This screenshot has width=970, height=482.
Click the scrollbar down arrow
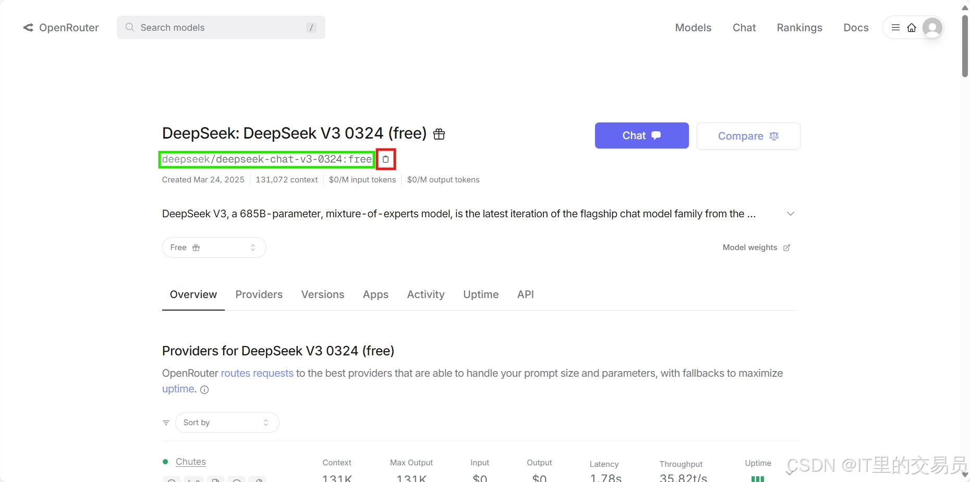click(965, 475)
